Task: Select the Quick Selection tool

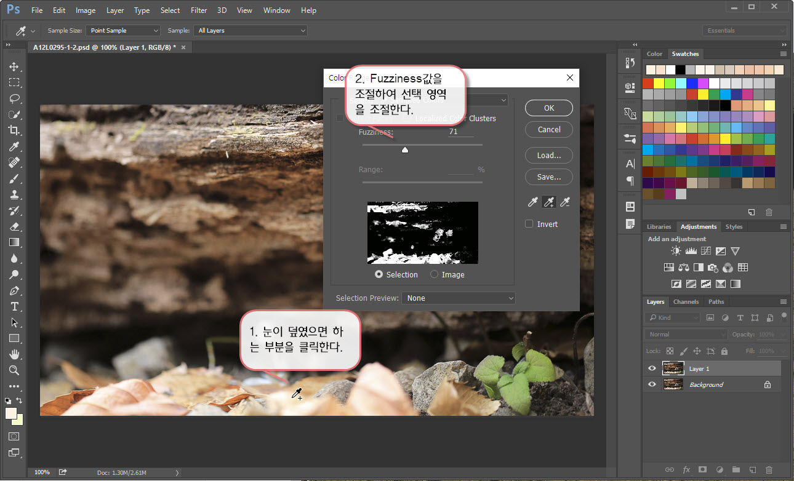Action: pyautogui.click(x=14, y=114)
